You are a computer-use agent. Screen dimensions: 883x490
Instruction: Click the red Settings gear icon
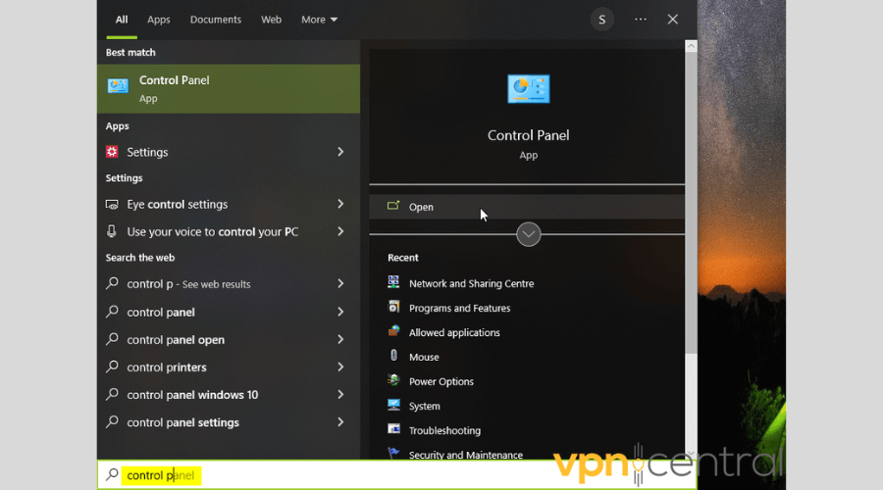click(x=112, y=152)
